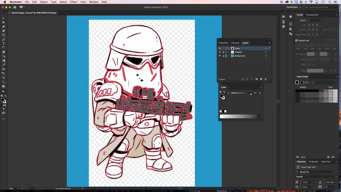The image size is (341, 192).
Task: Select the Rotate tool
Action: tap(3, 48)
